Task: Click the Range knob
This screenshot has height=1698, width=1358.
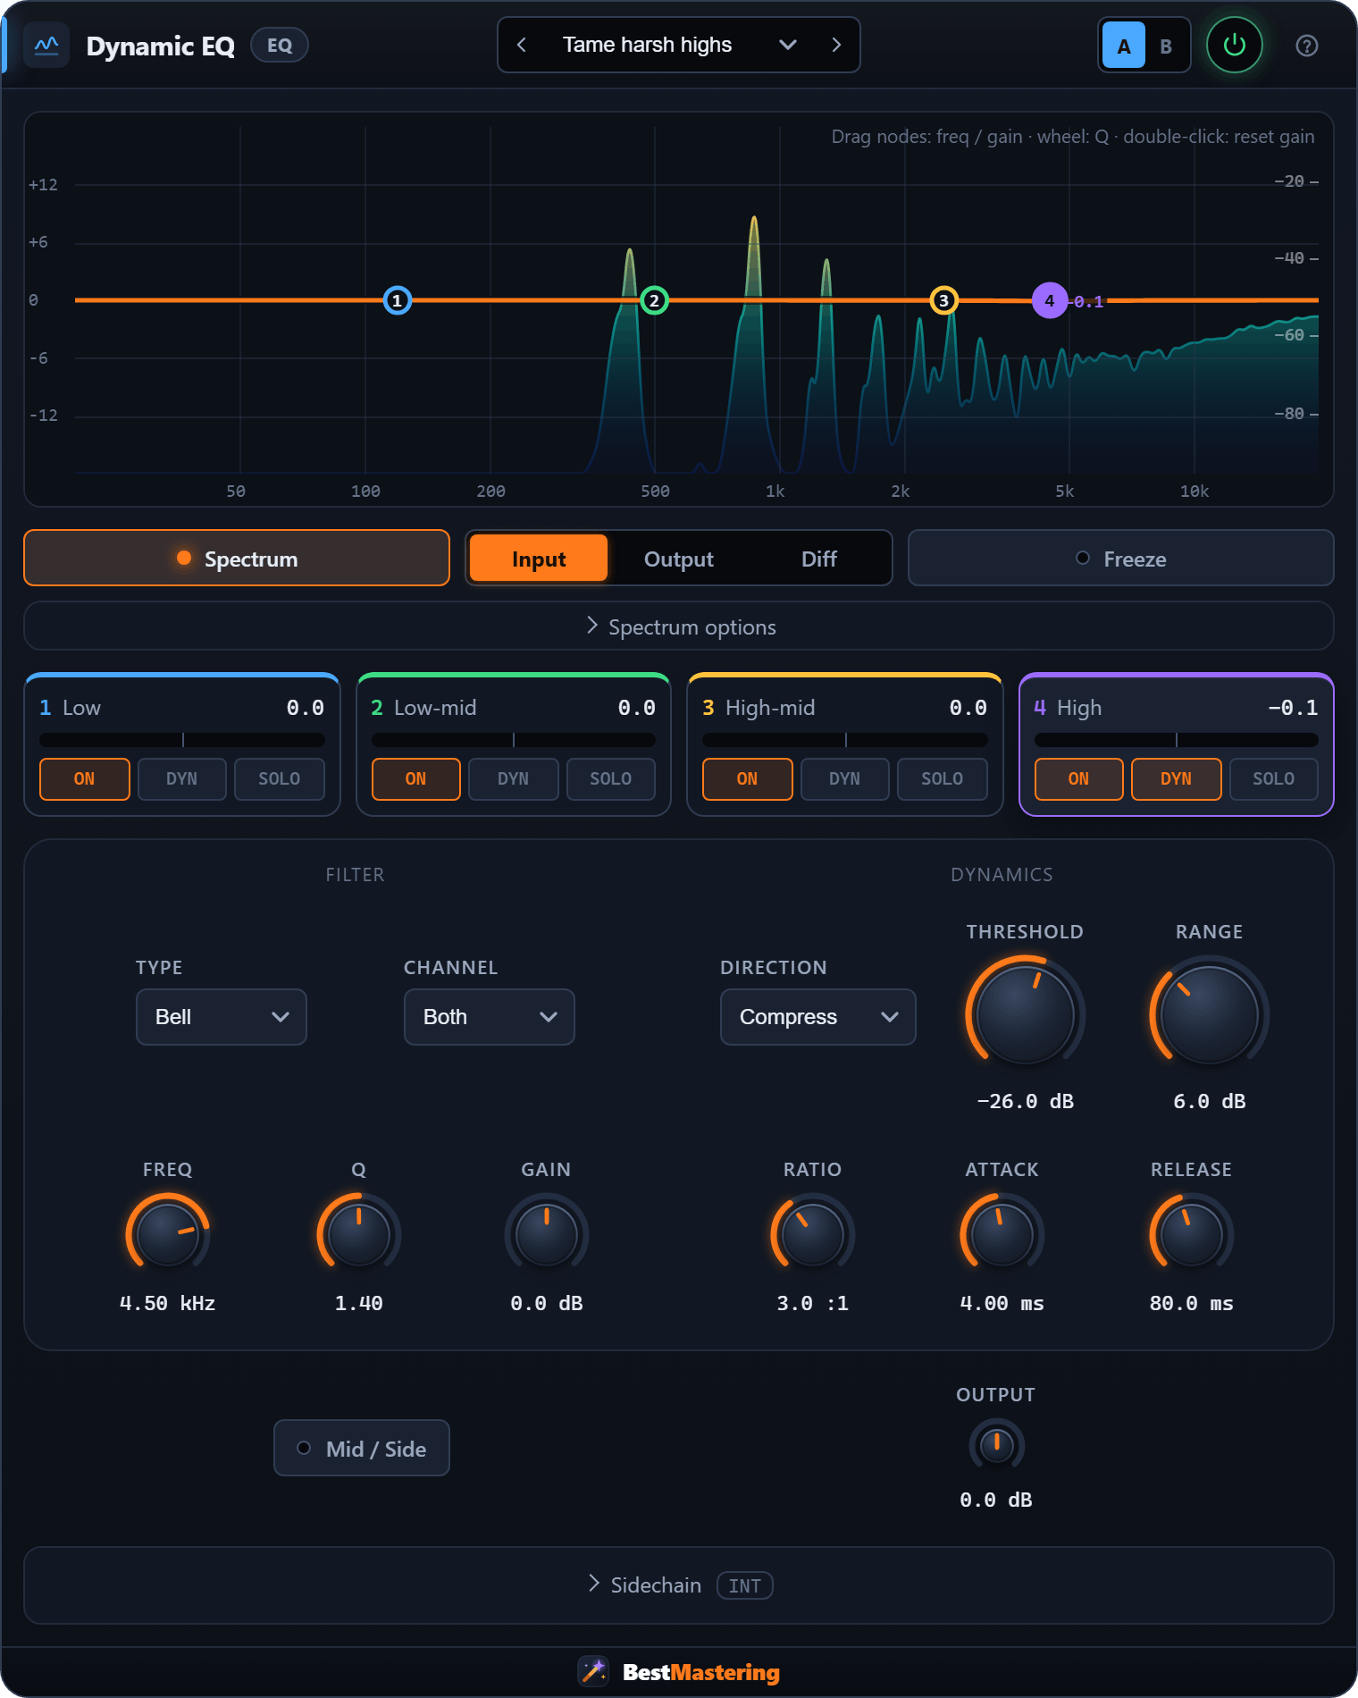Action: [1210, 1015]
